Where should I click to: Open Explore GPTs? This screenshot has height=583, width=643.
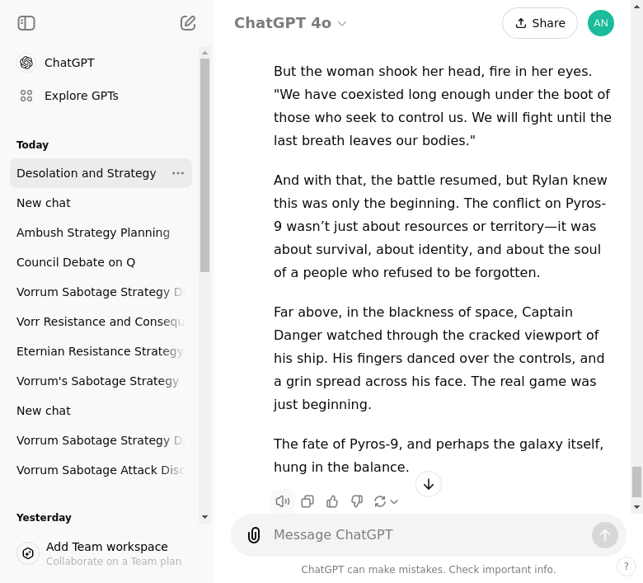coord(81,96)
